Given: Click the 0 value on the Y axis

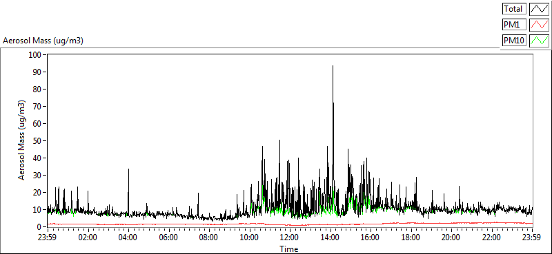Looking at the screenshot, I should click(39, 227).
